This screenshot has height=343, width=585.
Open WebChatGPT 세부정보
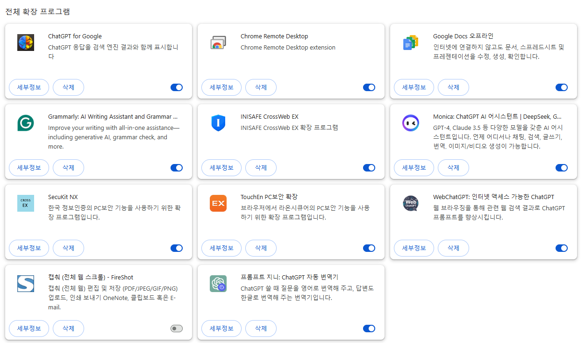tap(414, 248)
